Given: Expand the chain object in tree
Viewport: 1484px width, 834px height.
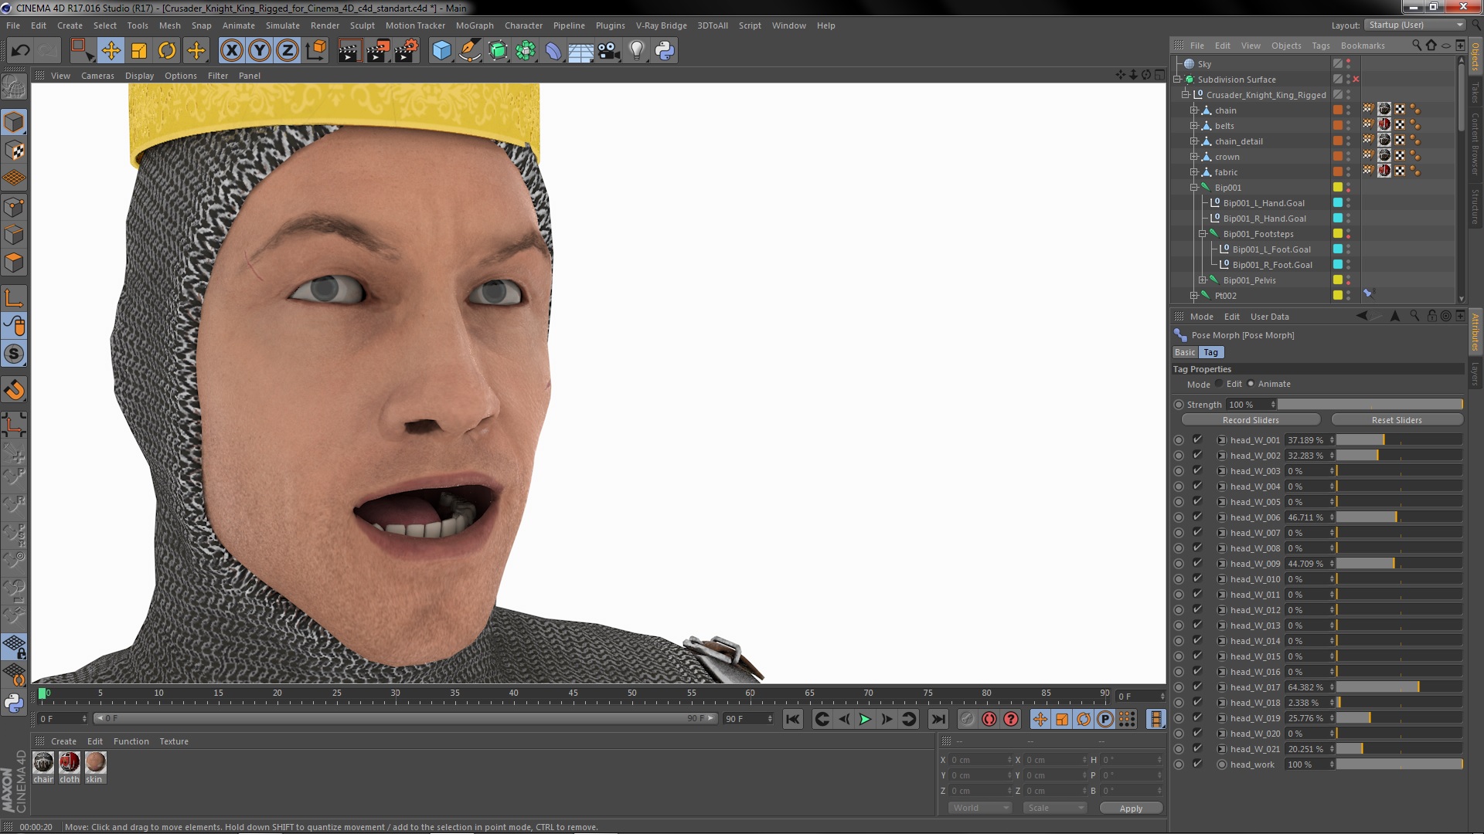Looking at the screenshot, I should click(x=1193, y=110).
